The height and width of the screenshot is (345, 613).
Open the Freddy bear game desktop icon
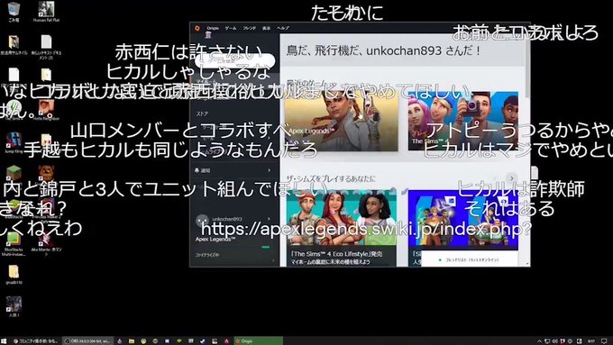tap(46, 173)
